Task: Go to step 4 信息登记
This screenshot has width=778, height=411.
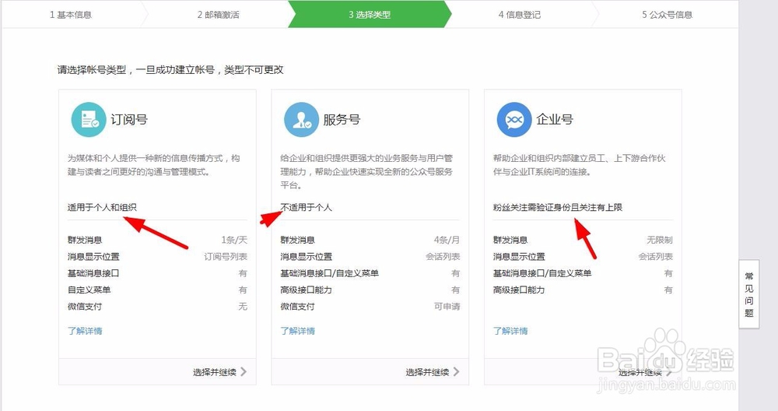Action: click(x=520, y=14)
